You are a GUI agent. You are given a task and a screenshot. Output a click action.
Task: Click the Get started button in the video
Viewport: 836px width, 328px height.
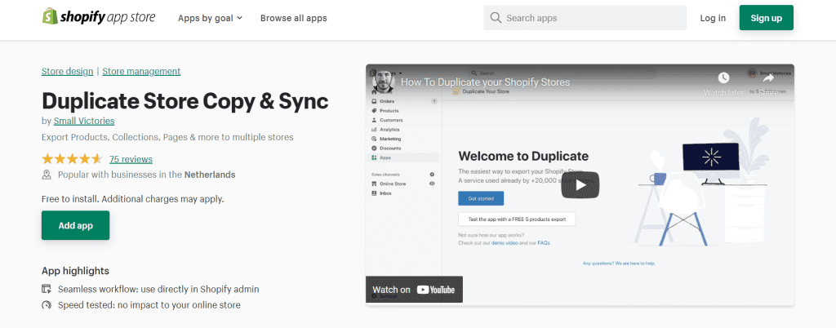(x=481, y=198)
